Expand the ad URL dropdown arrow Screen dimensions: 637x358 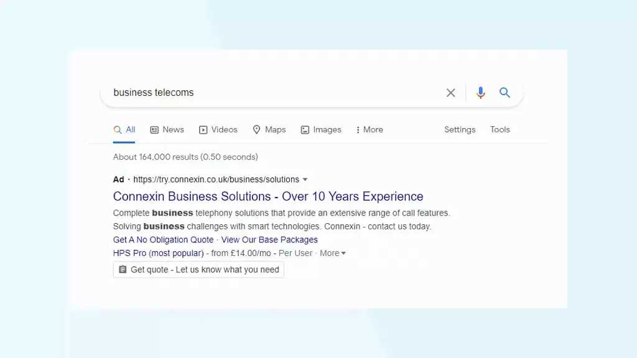tap(305, 180)
